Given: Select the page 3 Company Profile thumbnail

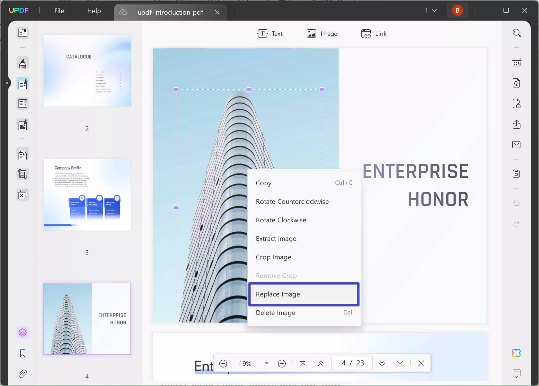Looking at the screenshot, I should [x=87, y=195].
